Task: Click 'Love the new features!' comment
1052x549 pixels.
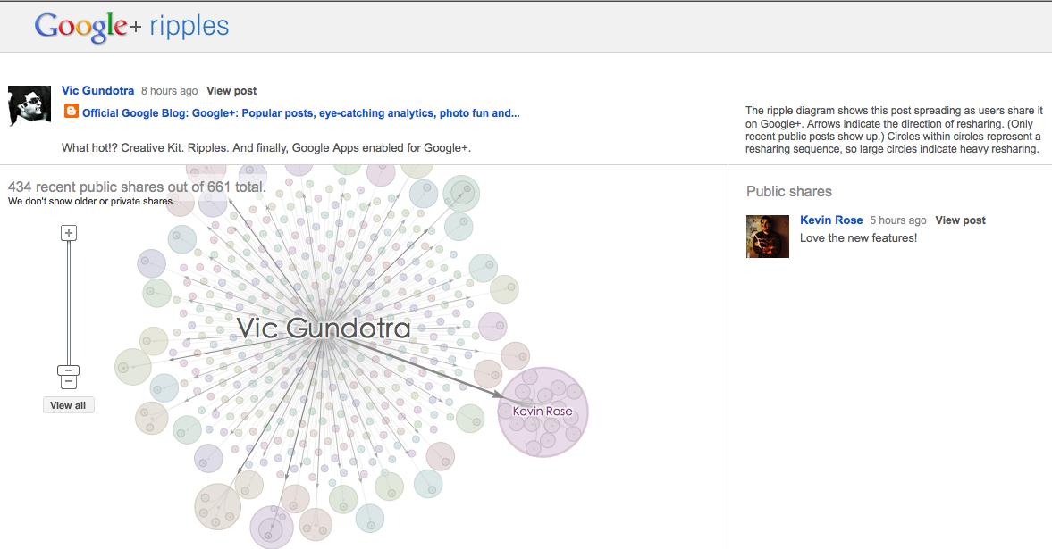Action: click(858, 238)
